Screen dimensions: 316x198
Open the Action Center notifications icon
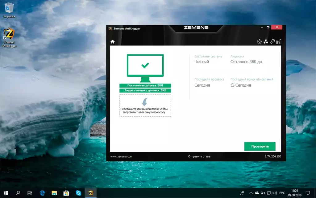[308, 193]
